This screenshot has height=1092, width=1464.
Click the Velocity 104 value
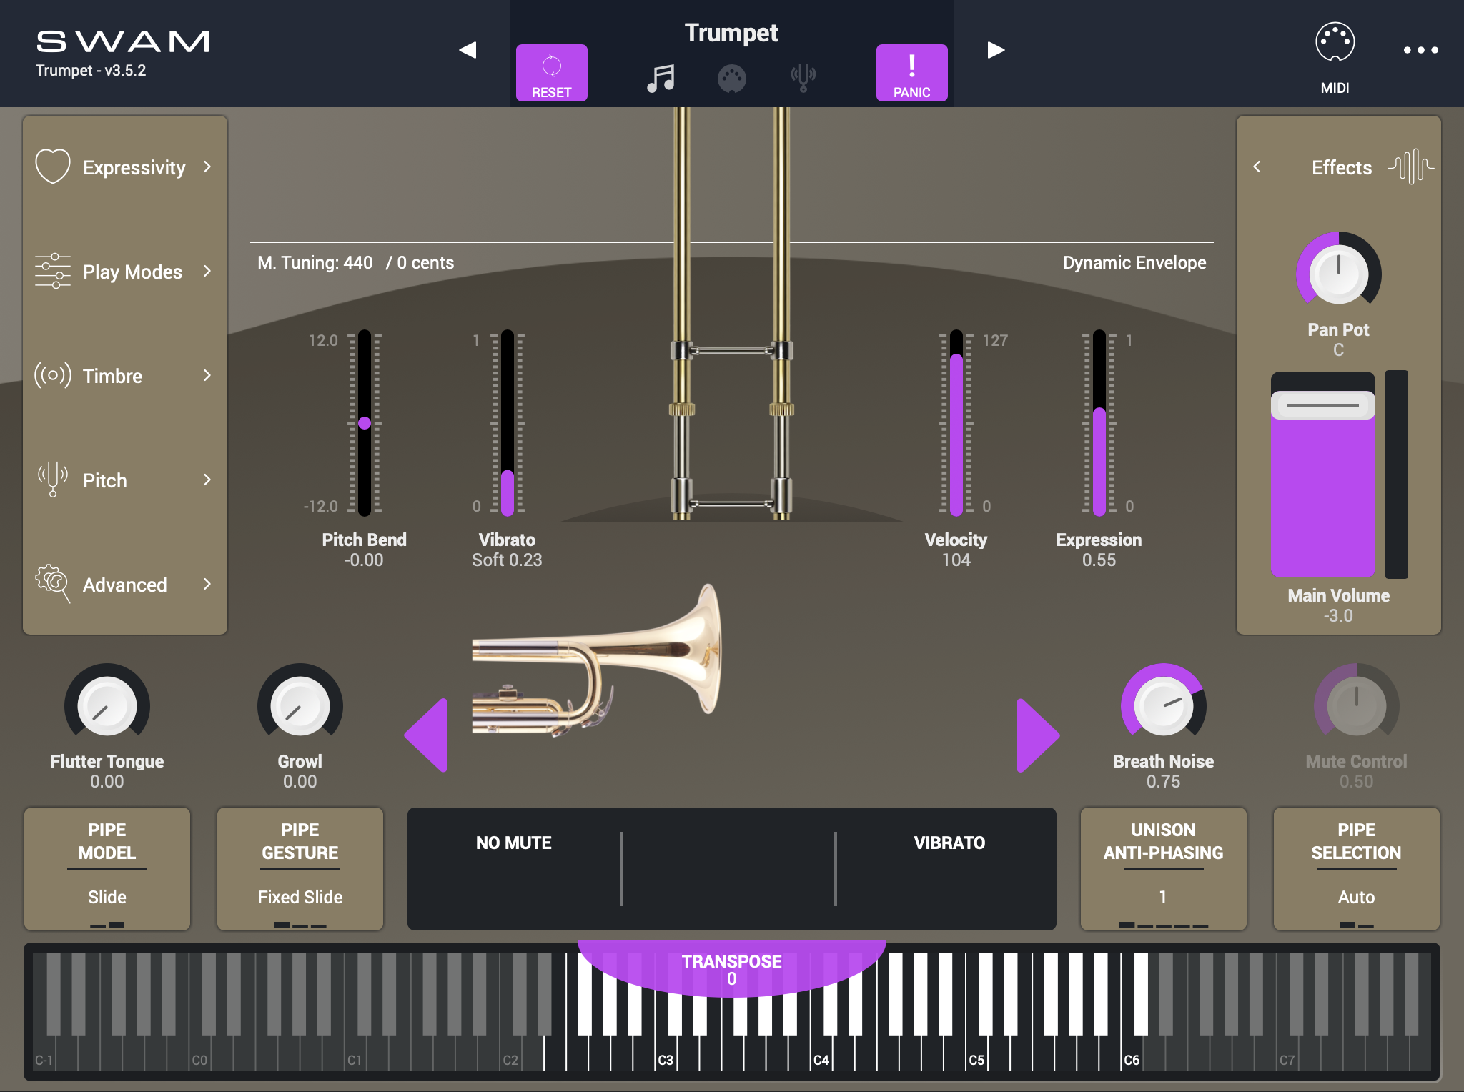[956, 560]
